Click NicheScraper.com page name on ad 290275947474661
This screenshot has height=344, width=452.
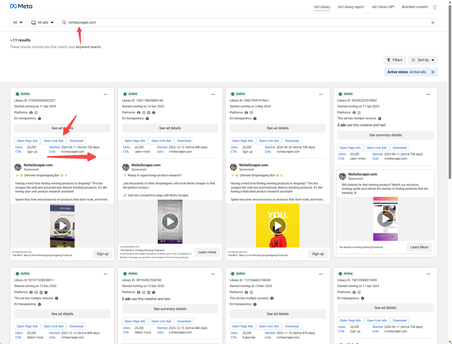tap(254, 165)
